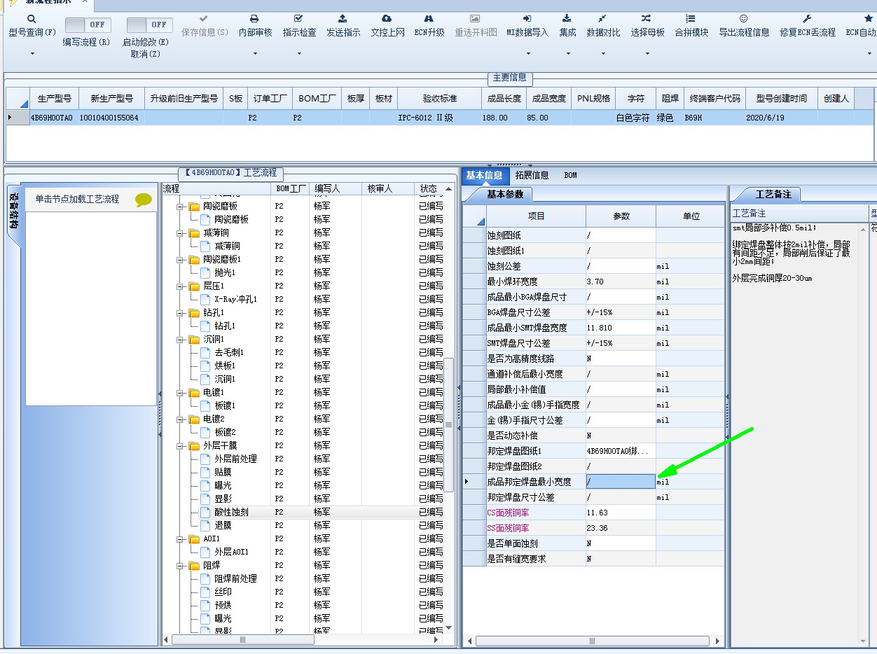
Task: Click the 编写人 column header in tree
Action: (x=335, y=188)
